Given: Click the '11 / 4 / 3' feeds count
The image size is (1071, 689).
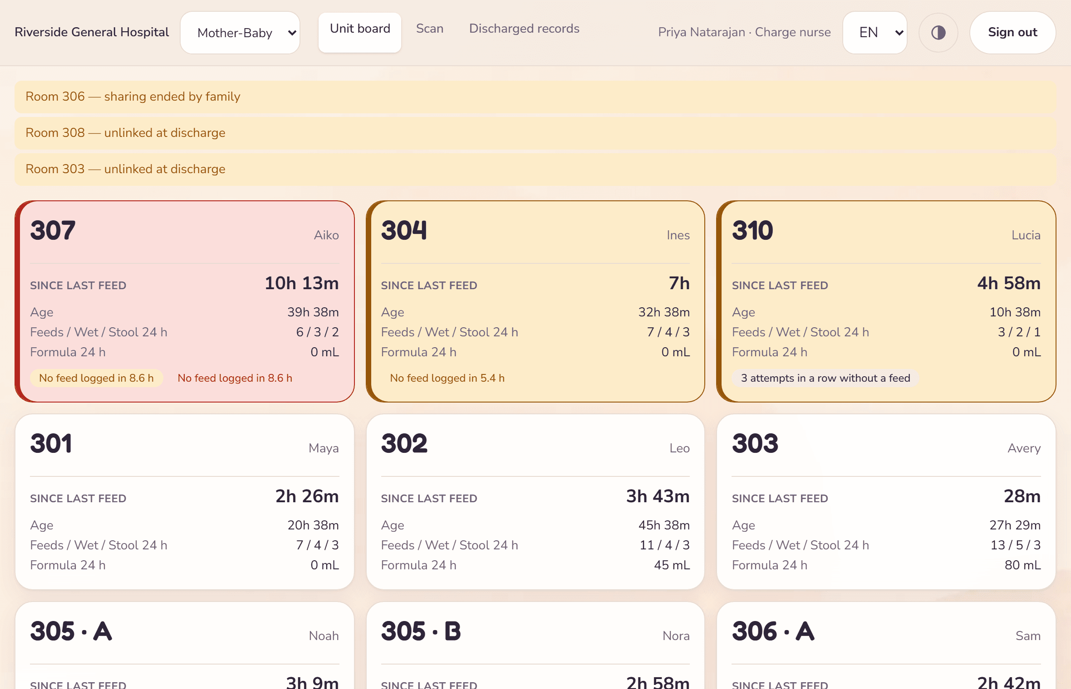Looking at the screenshot, I should pos(664,545).
